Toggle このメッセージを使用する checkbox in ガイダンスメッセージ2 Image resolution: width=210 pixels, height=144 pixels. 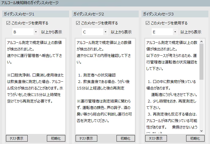point(78,23)
